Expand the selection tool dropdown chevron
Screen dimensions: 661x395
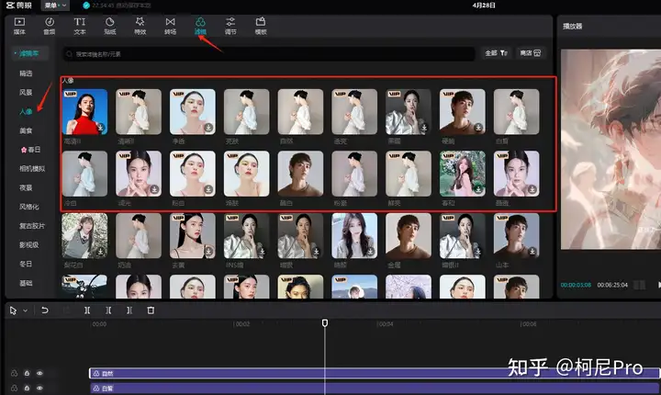(x=26, y=310)
